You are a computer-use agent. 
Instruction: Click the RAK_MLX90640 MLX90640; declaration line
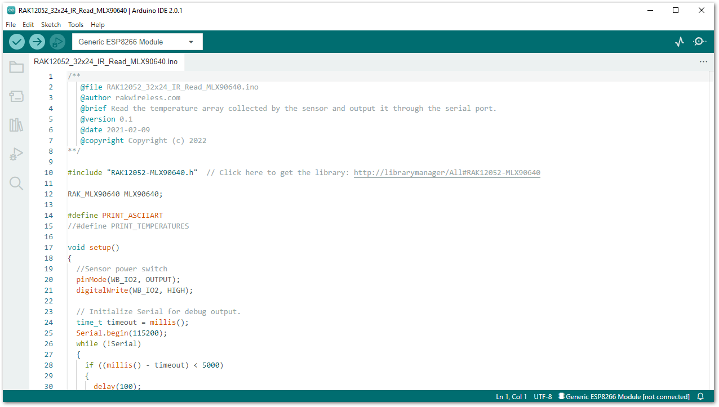coord(115,194)
